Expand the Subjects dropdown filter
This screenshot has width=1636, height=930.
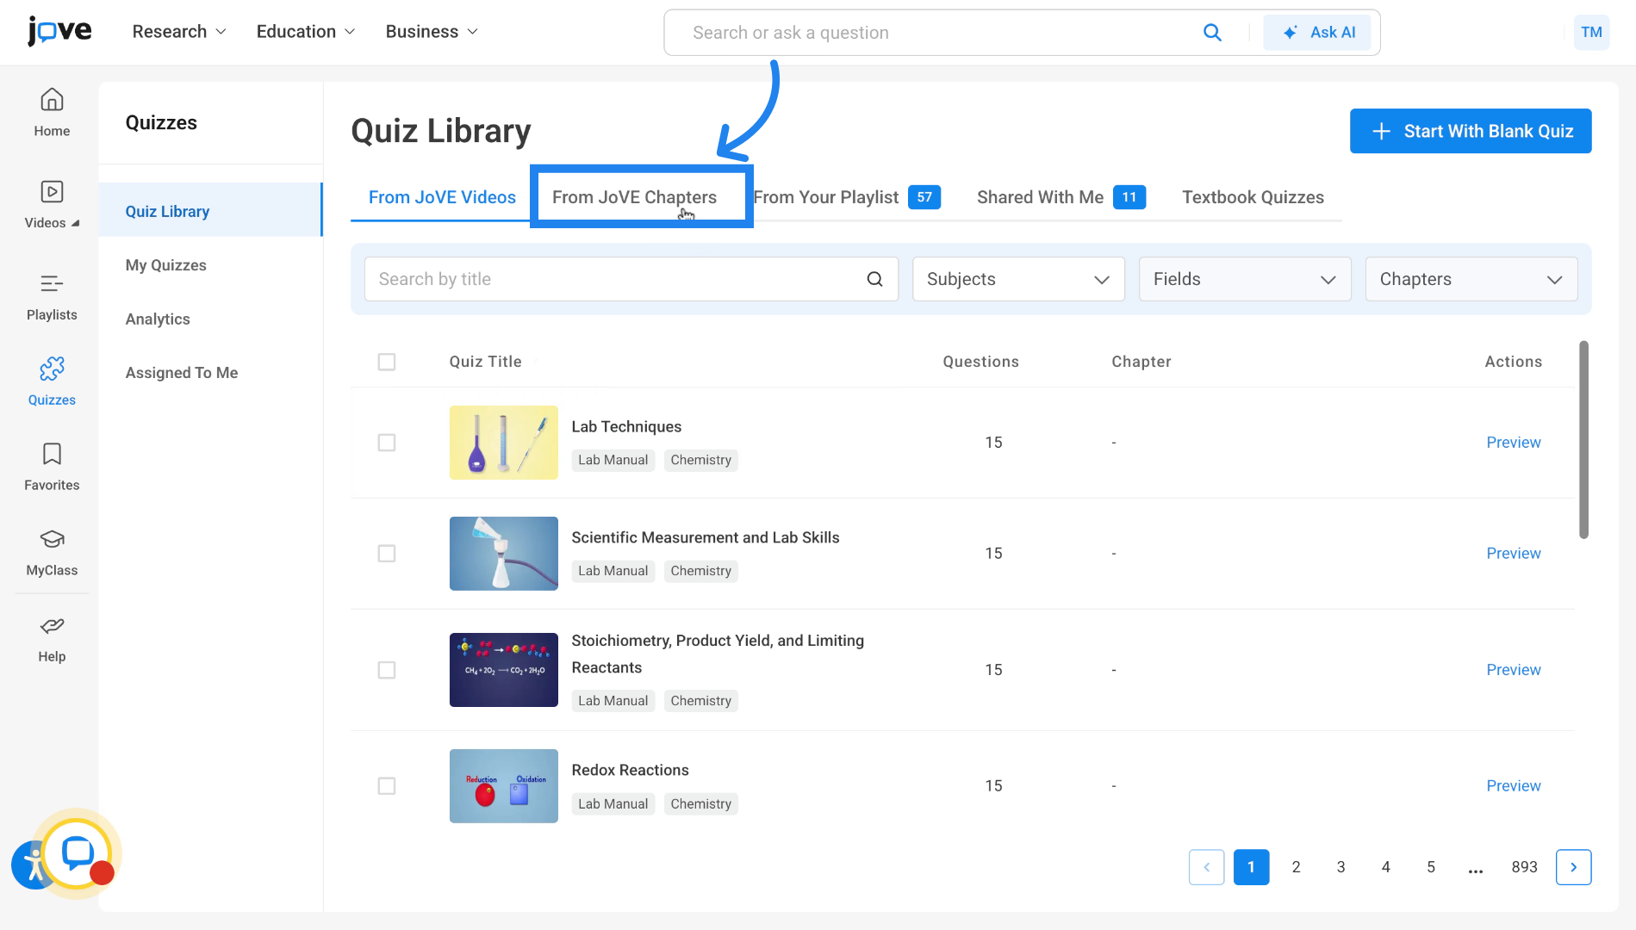coord(1017,279)
